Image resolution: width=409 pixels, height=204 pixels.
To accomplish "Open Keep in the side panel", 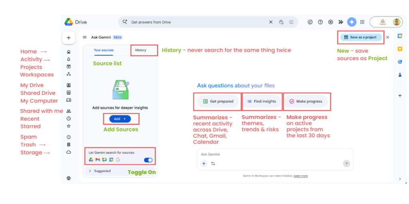I will [x=400, y=49].
